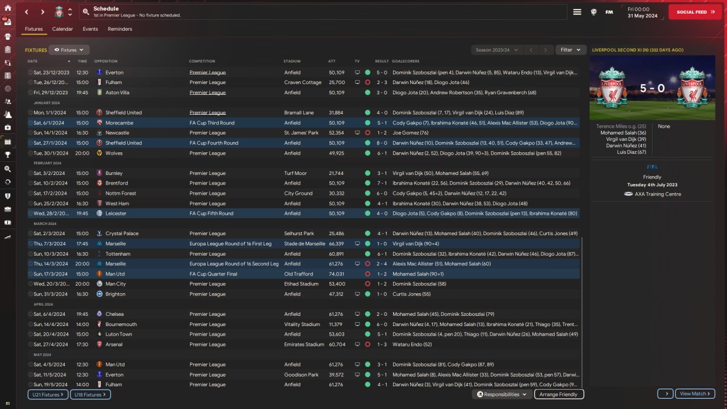Toggle the check circle for Everton 23/12/2023
This screenshot has width=727, height=409.
coord(31,73)
